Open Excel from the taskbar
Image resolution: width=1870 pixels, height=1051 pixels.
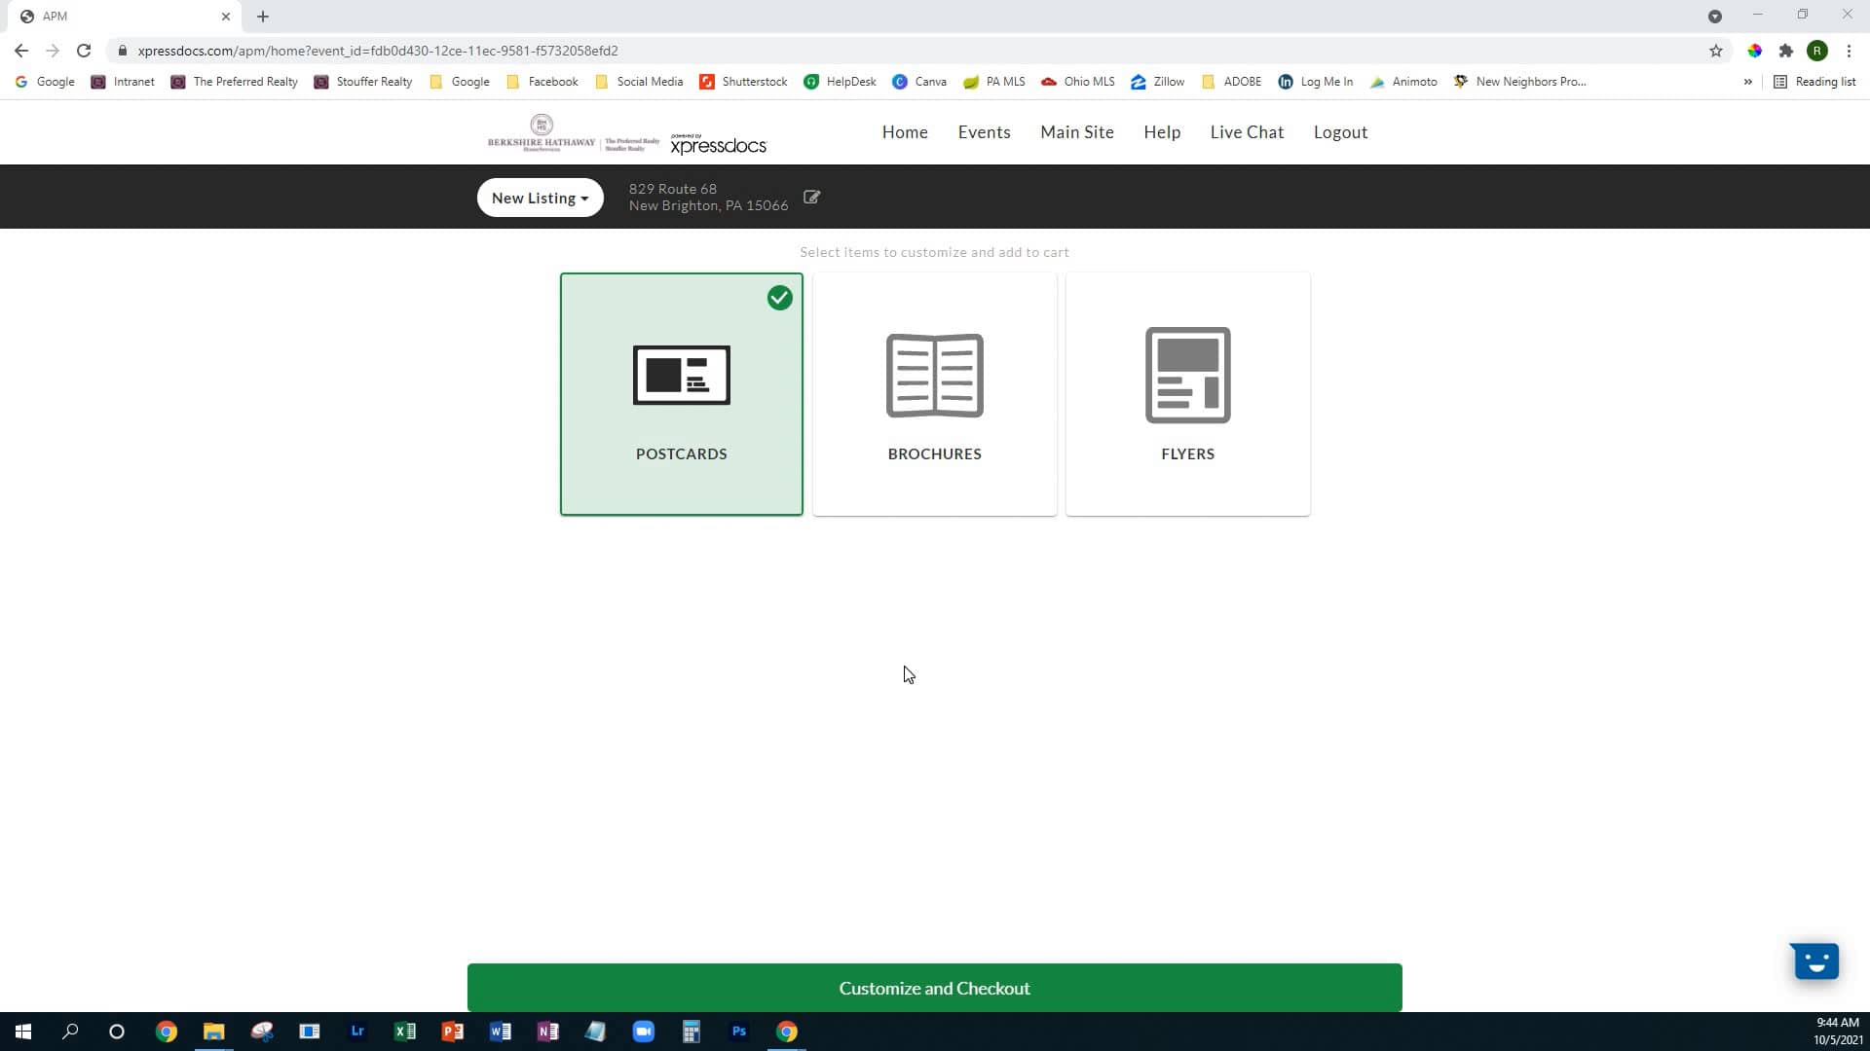click(x=405, y=1031)
